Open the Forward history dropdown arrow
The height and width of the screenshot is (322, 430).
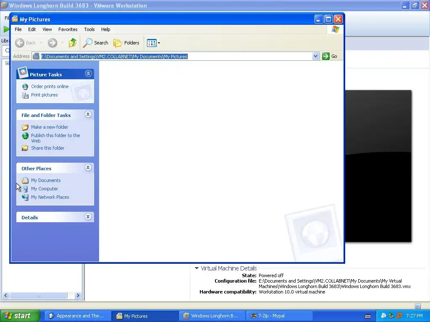(x=62, y=43)
